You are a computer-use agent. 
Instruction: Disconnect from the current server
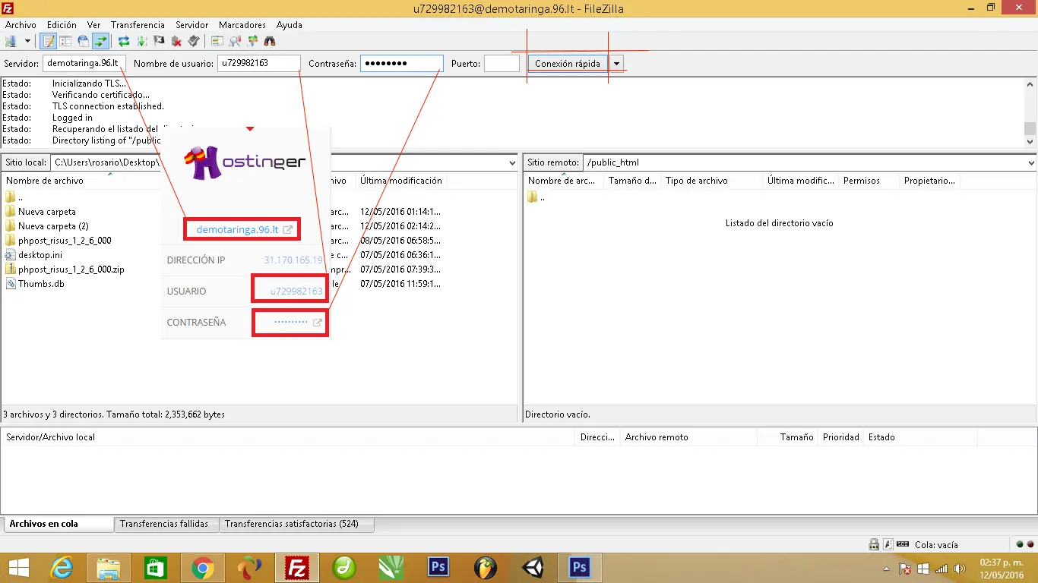[176, 41]
